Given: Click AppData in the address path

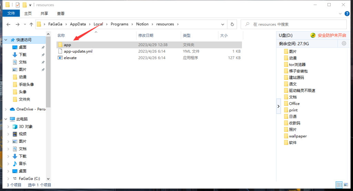Looking at the screenshot, I should click(78, 24).
